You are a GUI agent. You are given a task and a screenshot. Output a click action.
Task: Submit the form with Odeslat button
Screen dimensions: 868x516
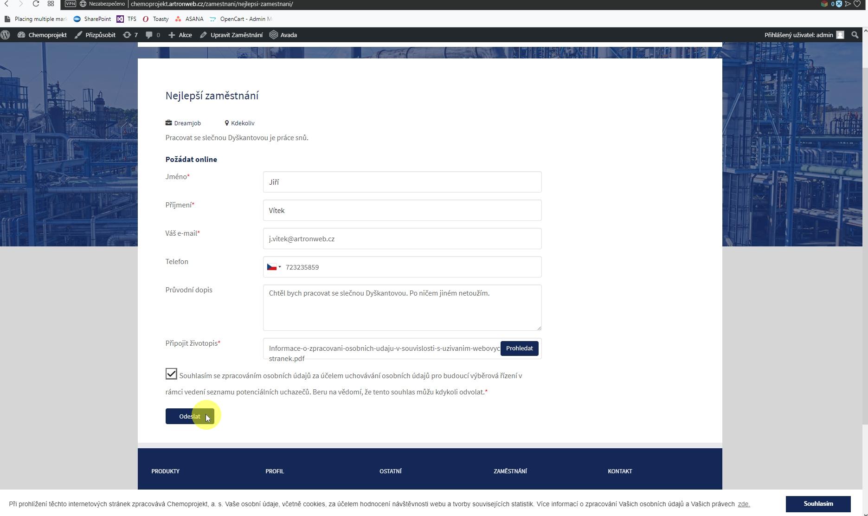tap(189, 416)
